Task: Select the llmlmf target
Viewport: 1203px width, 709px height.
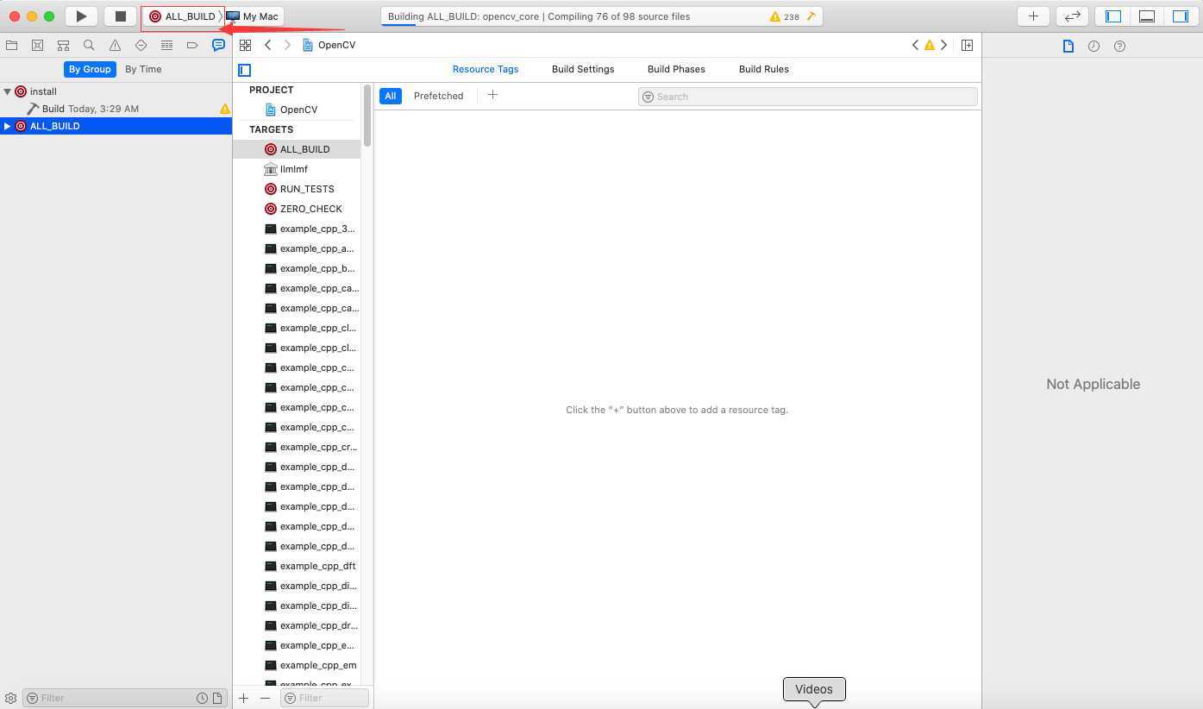Action: 296,169
